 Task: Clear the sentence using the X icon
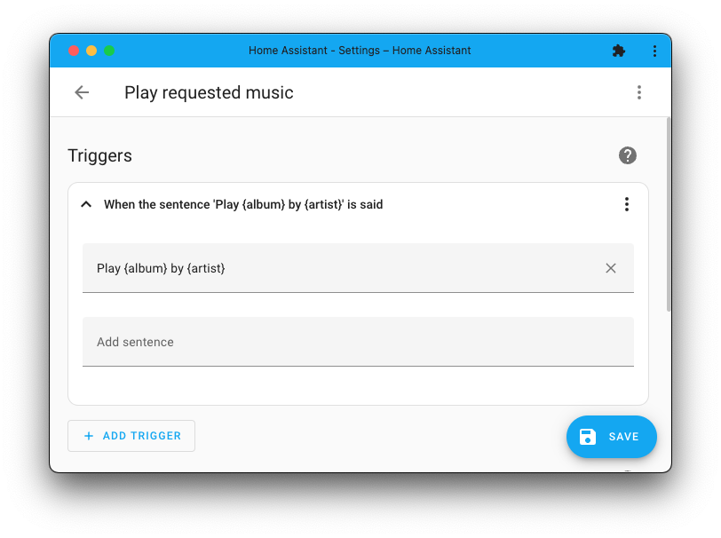pos(611,267)
